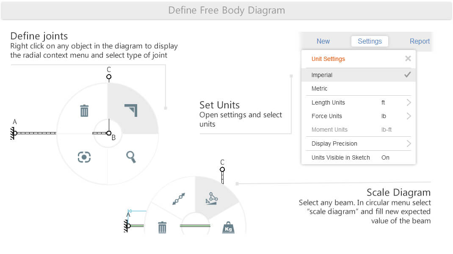The image size is (453, 254).
Task: Toggle Units Visible in Sketch setting
Action: click(x=359, y=157)
